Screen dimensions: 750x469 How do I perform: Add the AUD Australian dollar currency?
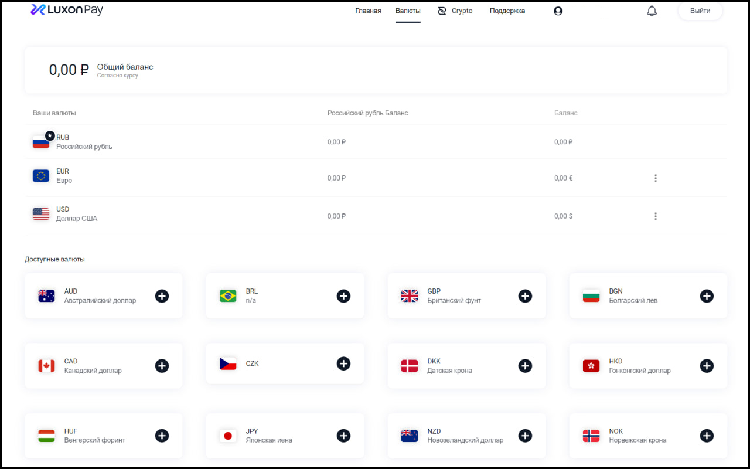[x=162, y=296]
